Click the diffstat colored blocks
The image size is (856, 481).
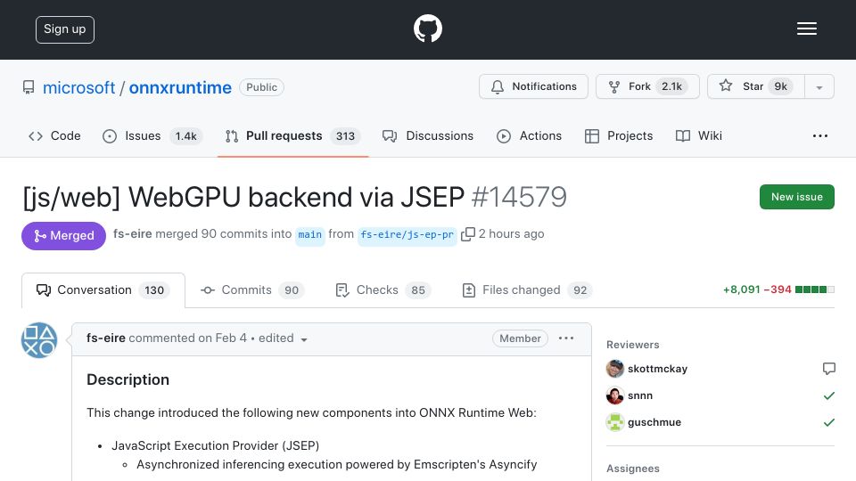tap(814, 289)
